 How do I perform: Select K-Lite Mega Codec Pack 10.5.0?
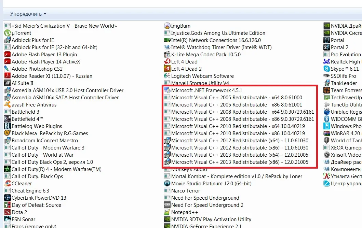click(206, 55)
